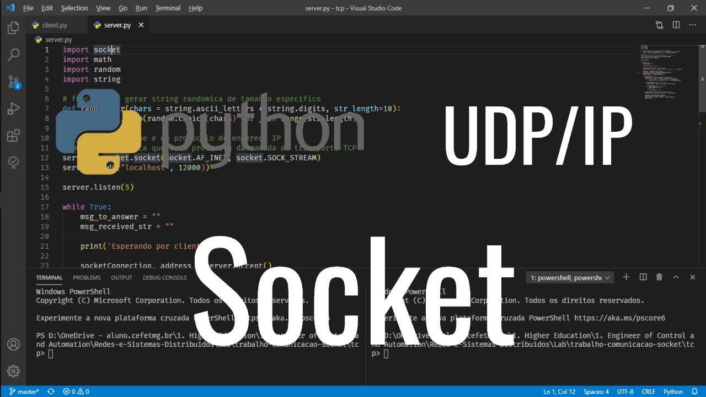Change line endings via CRLF
Screen dimensions: 706x397
pyautogui.click(x=649, y=391)
